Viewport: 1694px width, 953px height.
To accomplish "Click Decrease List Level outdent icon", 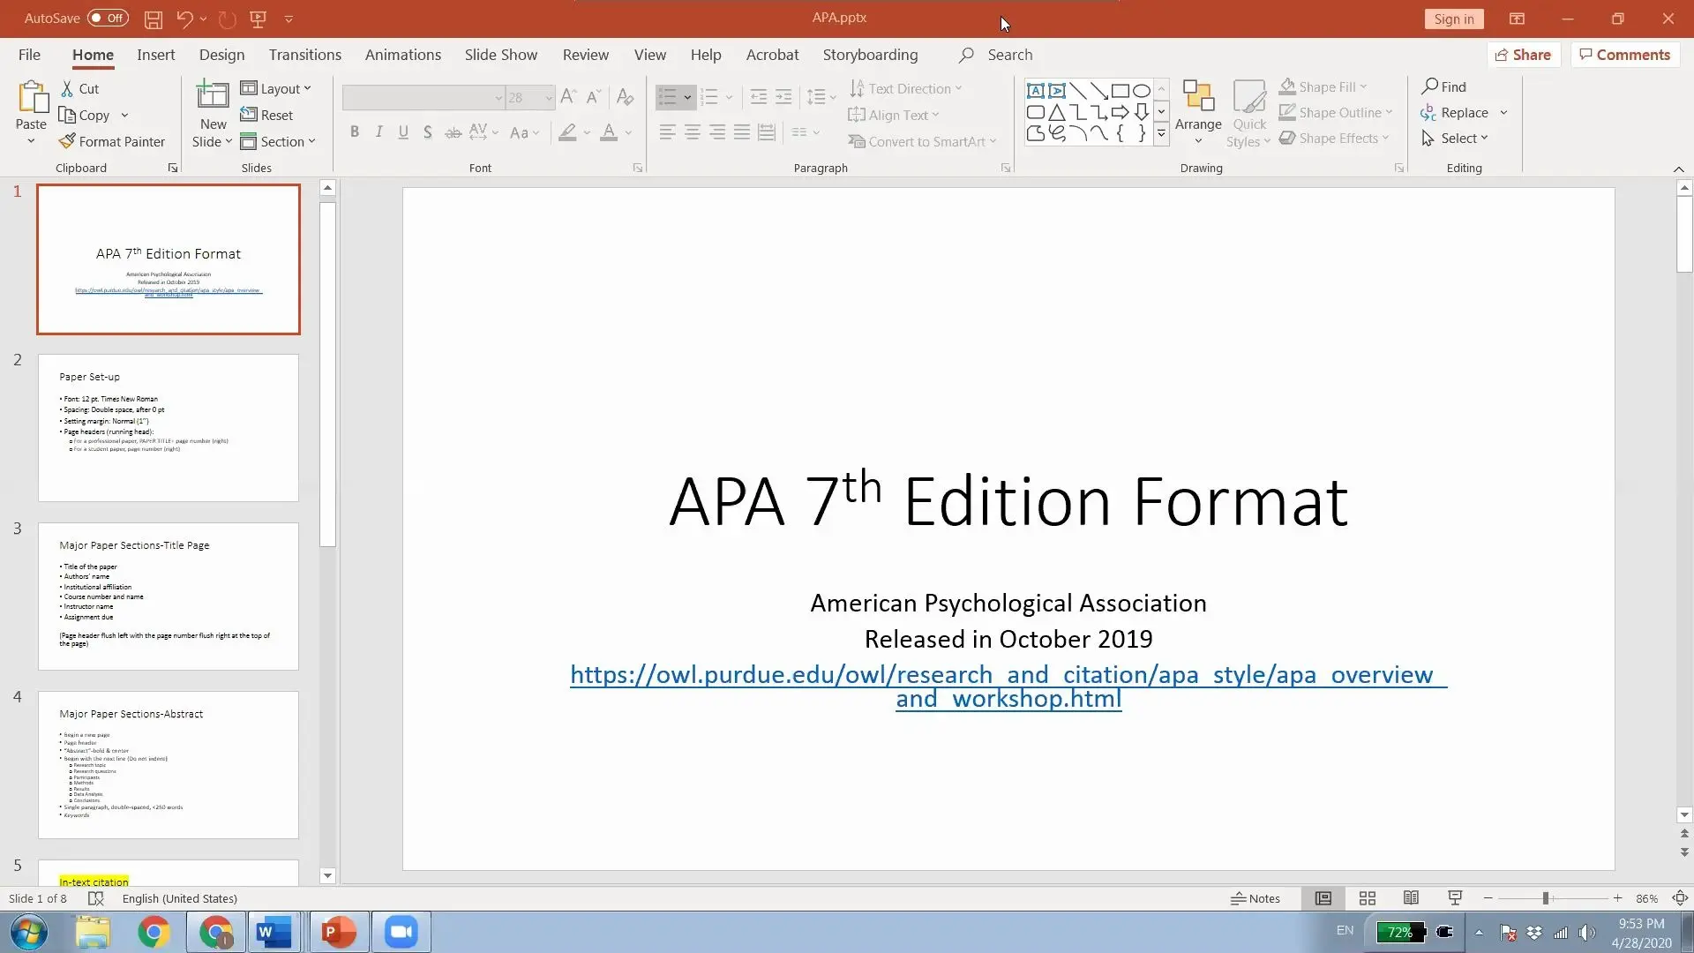I will 758,96.
